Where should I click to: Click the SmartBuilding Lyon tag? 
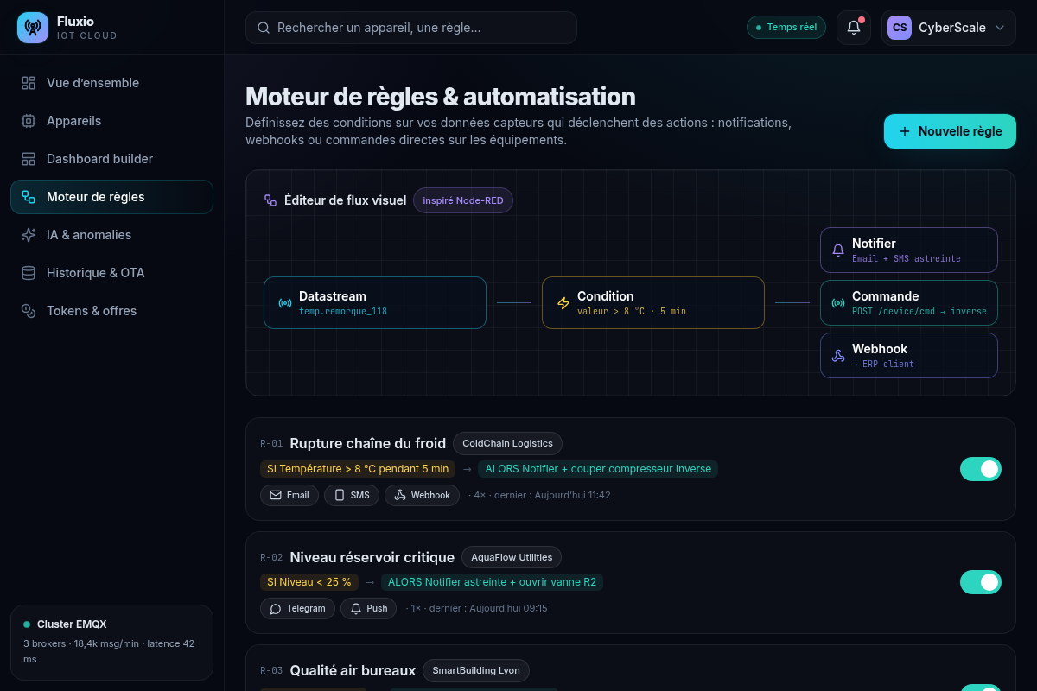click(476, 670)
